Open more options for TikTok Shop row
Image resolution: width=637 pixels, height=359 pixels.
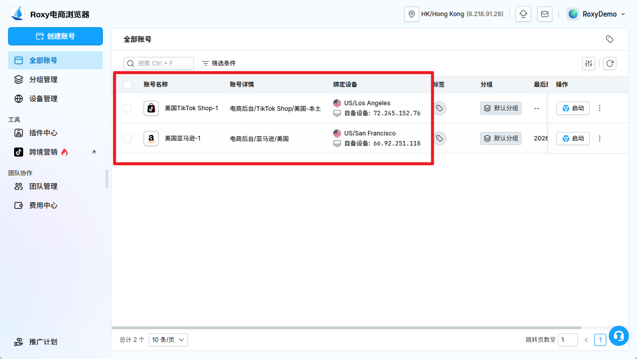point(600,108)
